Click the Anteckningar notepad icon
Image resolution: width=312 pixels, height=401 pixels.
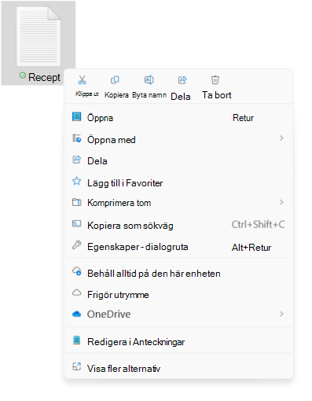click(76, 340)
